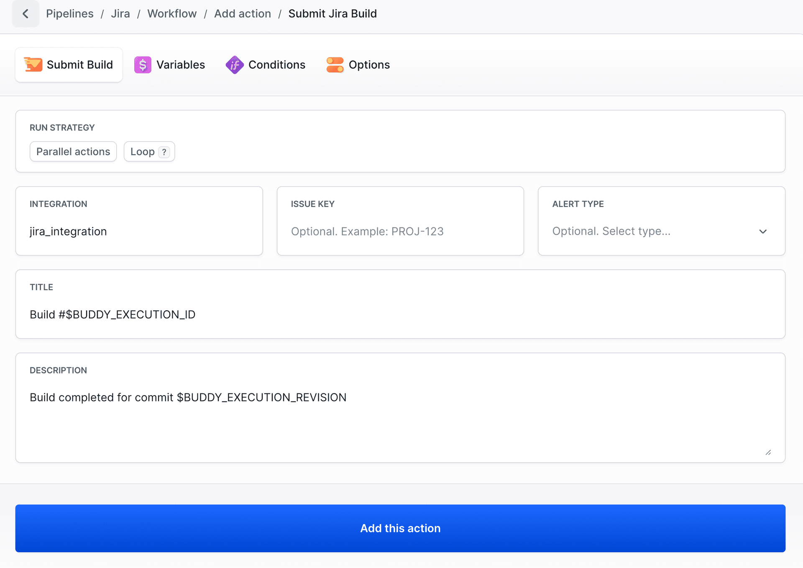
Task: Click the question mark badge next to Loop
Action: (x=164, y=151)
